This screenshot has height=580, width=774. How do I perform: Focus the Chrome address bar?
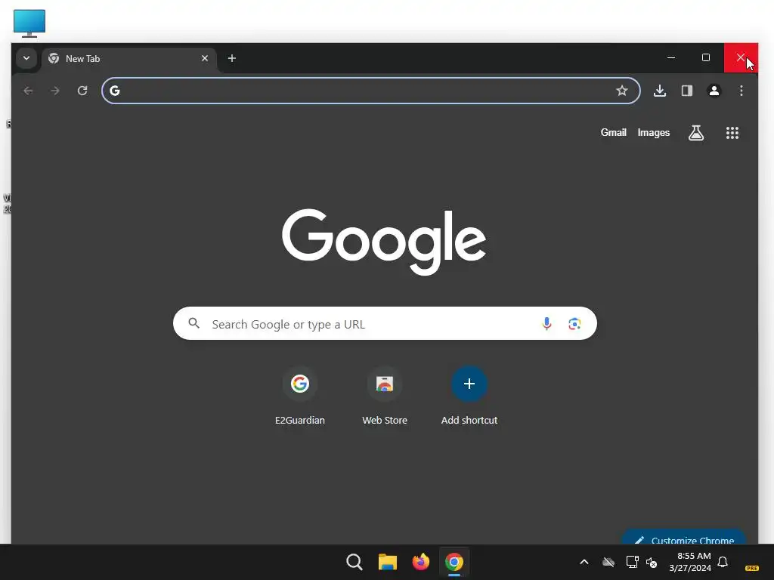pyautogui.click(x=370, y=91)
